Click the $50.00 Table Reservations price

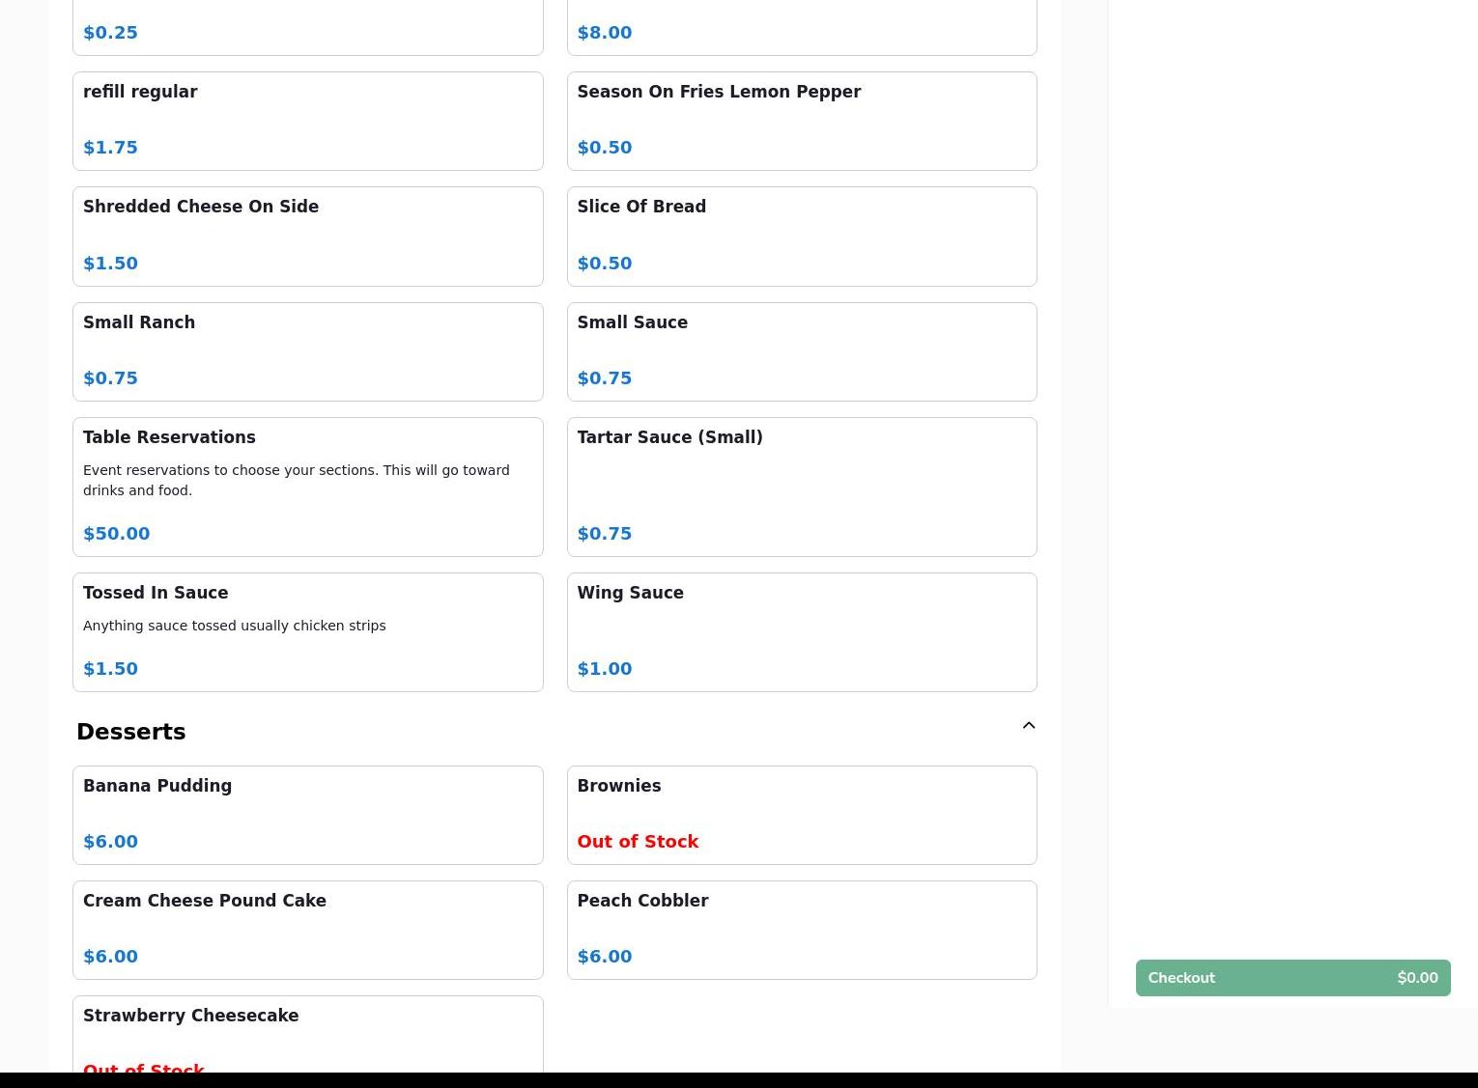[117, 534]
